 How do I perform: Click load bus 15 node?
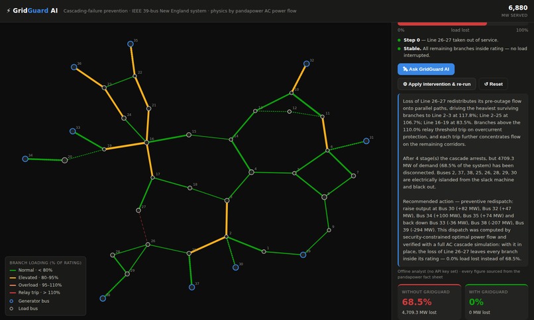pyautogui.click(x=189, y=135)
